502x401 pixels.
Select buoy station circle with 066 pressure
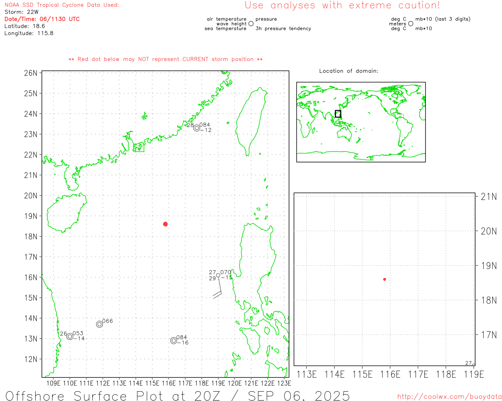coord(100,324)
